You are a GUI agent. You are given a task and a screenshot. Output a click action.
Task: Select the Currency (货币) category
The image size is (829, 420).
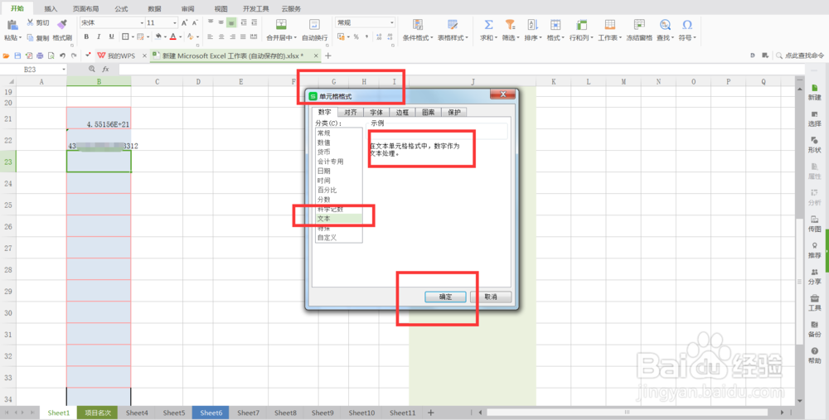pyautogui.click(x=339, y=152)
